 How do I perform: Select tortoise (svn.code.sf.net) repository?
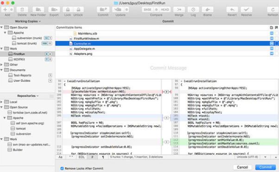(27, 112)
